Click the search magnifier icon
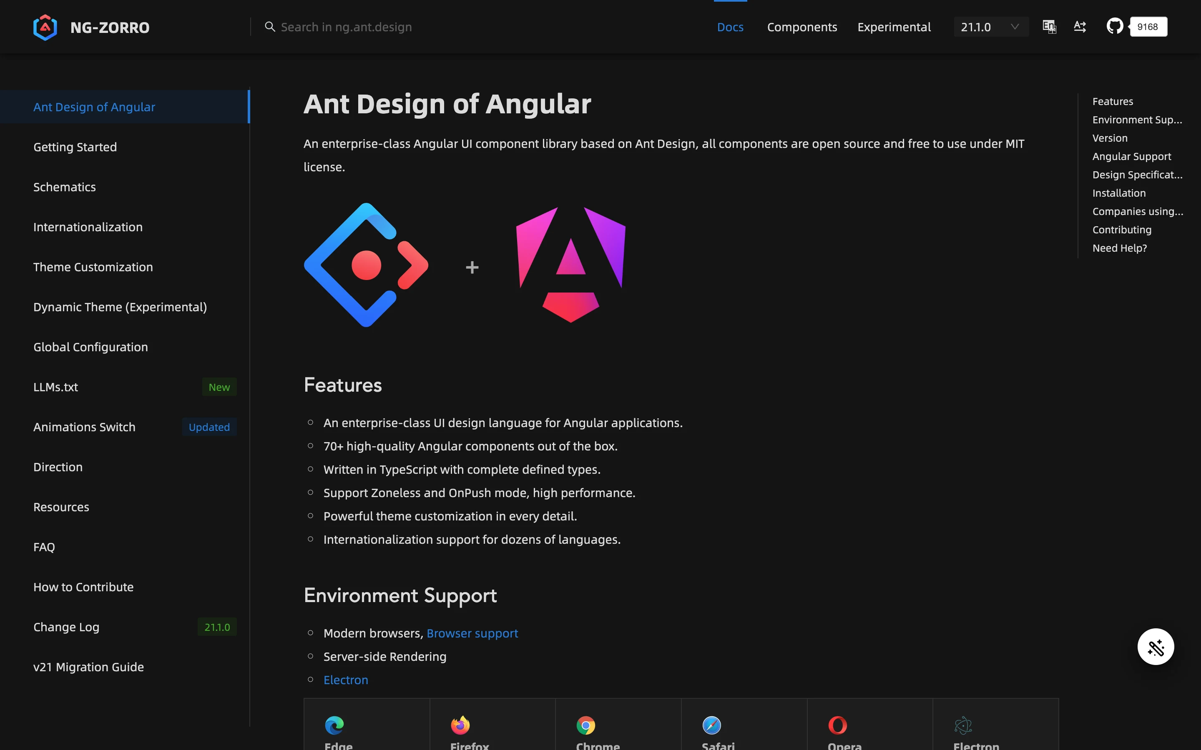Image resolution: width=1201 pixels, height=750 pixels. click(x=270, y=27)
